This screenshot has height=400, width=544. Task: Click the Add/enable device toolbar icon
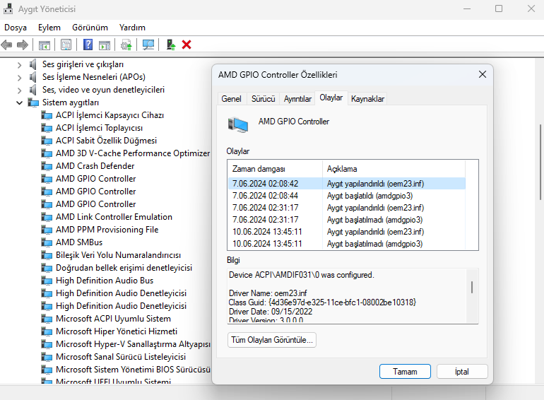point(171,45)
